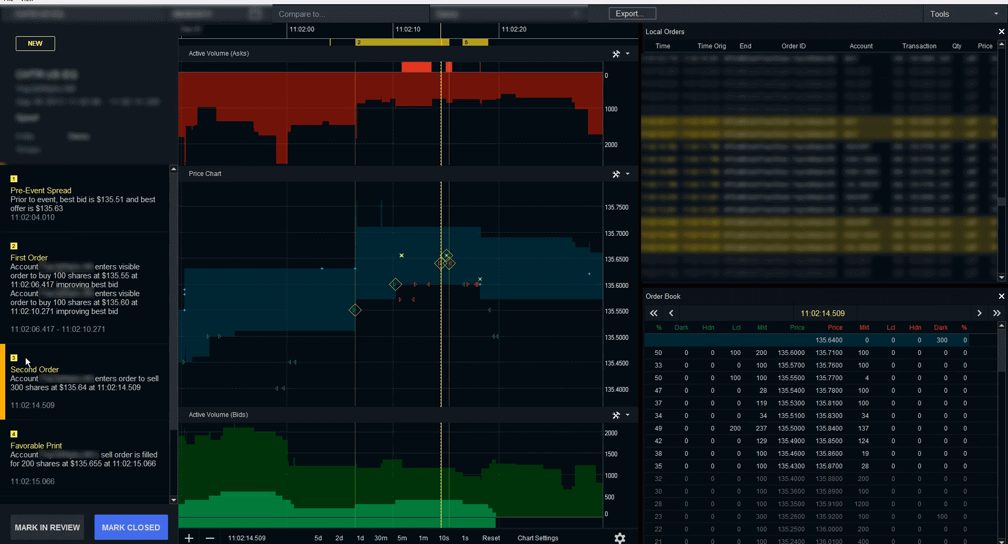Set chart range to 1d
Screen dimensions: 1008x544
point(360,538)
